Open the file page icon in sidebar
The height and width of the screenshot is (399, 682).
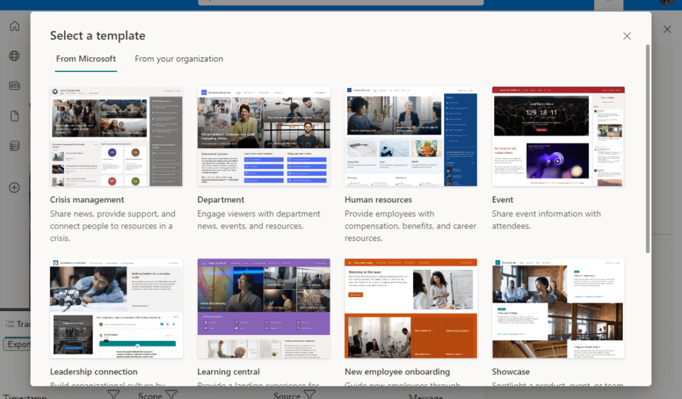(x=15, y=116)
